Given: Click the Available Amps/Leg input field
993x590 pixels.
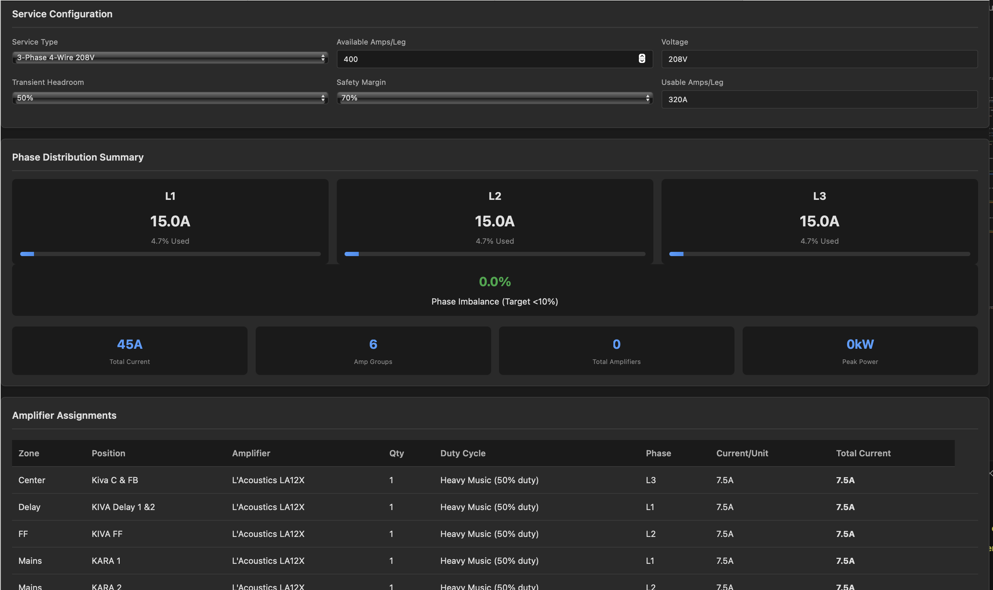Looking at the screenshot, I should tap(495, 59).
